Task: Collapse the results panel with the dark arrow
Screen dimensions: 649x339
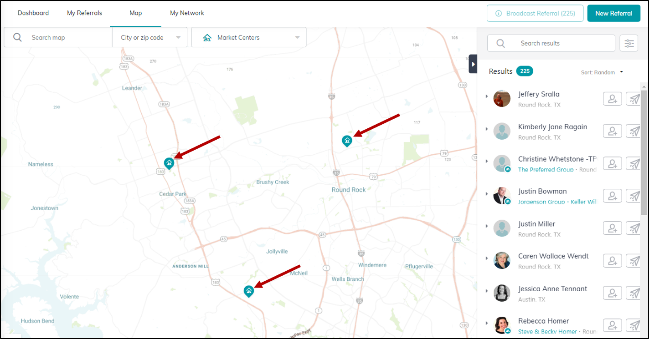Action: click(x=473, y=64)
